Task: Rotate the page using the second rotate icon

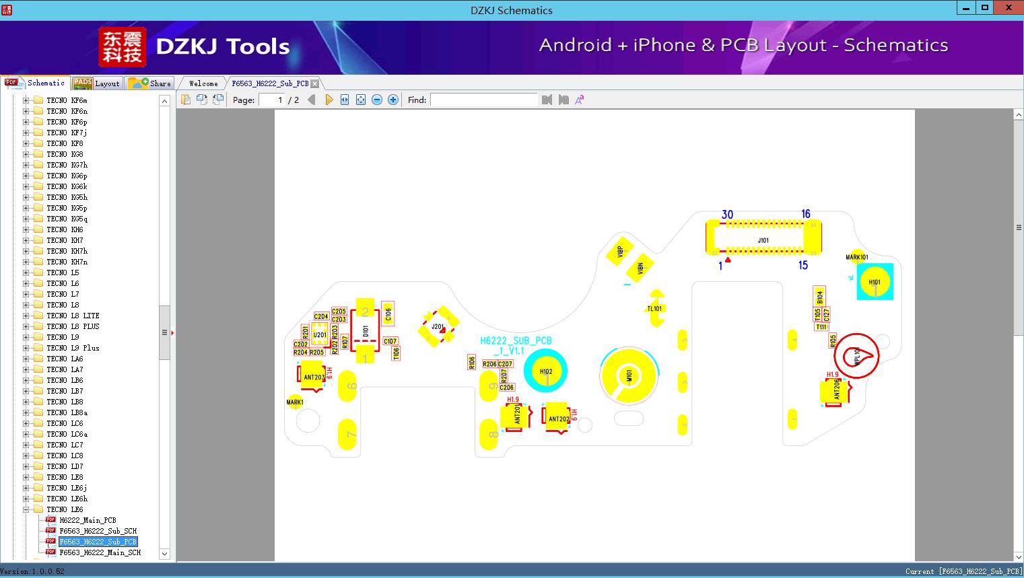Action: click(x=218, y=100)
